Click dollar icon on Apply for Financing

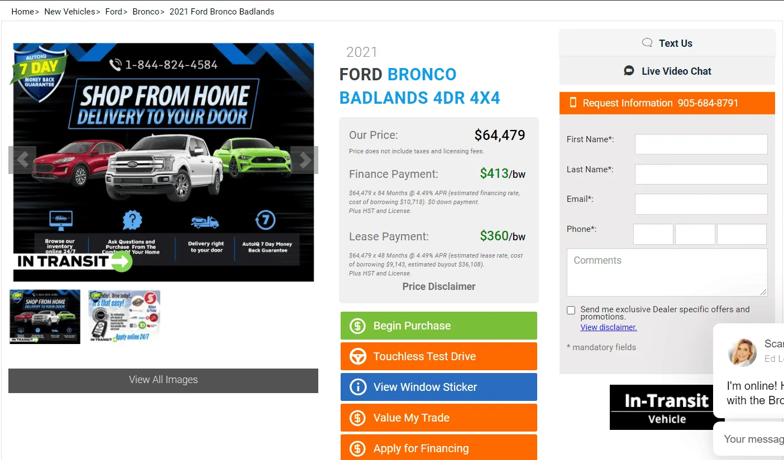(x=357, y=448)
